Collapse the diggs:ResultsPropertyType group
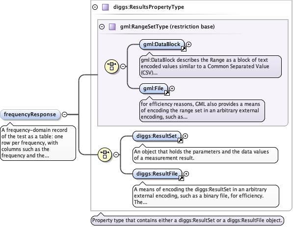This screenshot has width=293, height=227. (95, 7)
